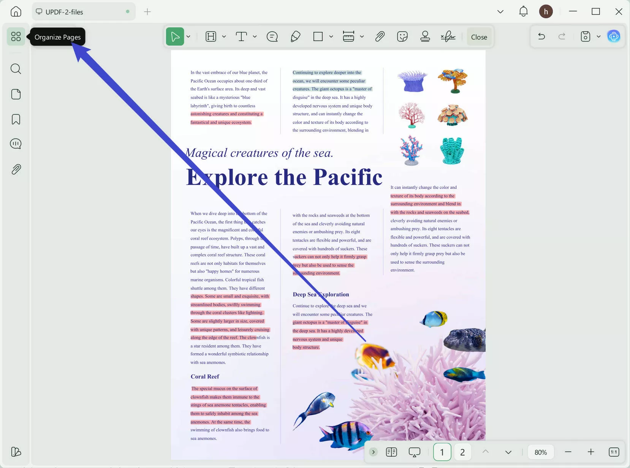The width and height of the screenshot is (630, 468).
Task: Click the Stamp tool
Action: 425,36
